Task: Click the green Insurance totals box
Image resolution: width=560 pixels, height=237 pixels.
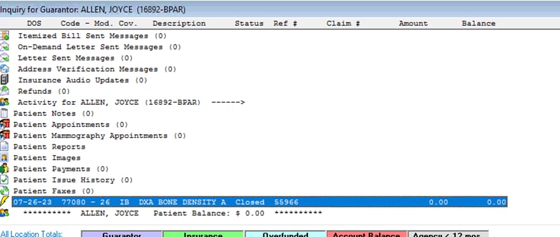Action: (203, 234)
